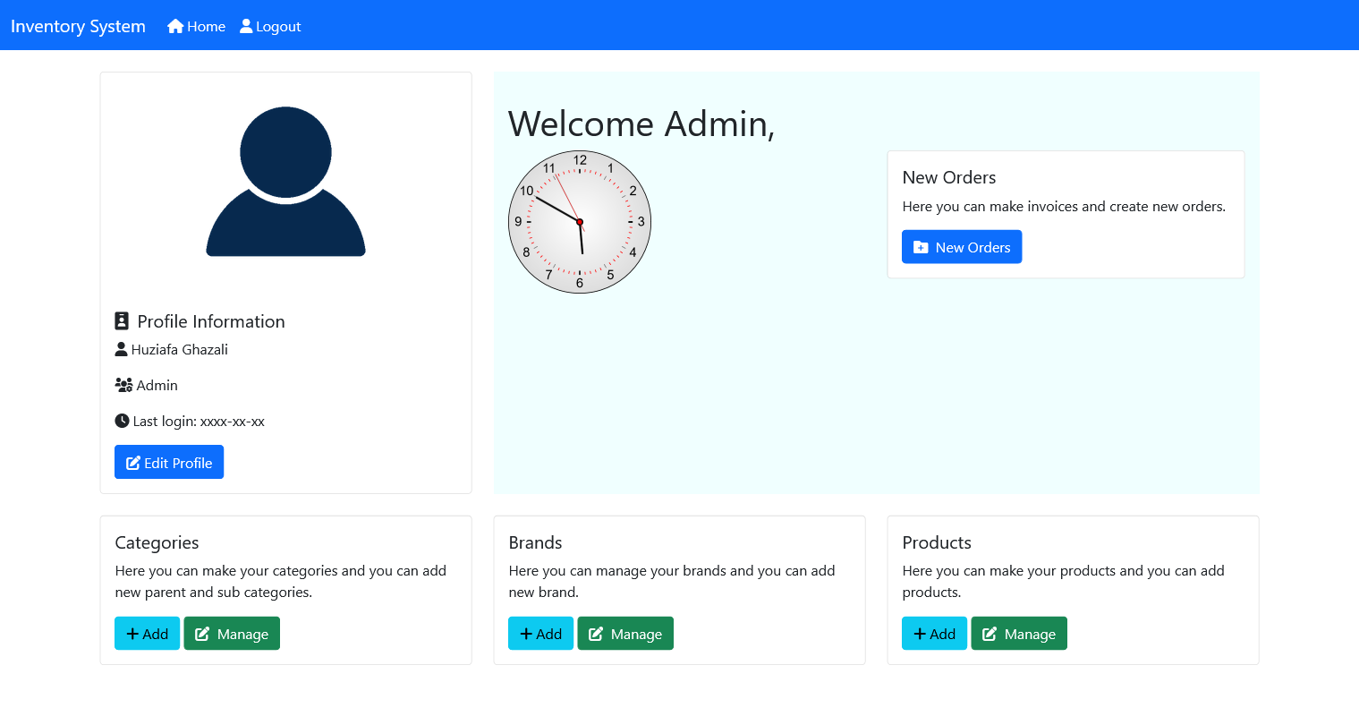Click the group icon beside Admin
The height and width of the screenshot is (708, 1359).
123,385
